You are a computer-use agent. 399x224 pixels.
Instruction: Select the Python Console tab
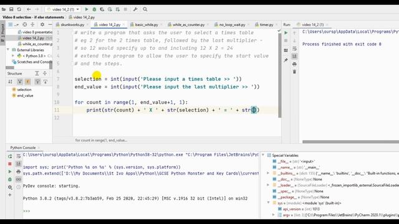[23, 147]
